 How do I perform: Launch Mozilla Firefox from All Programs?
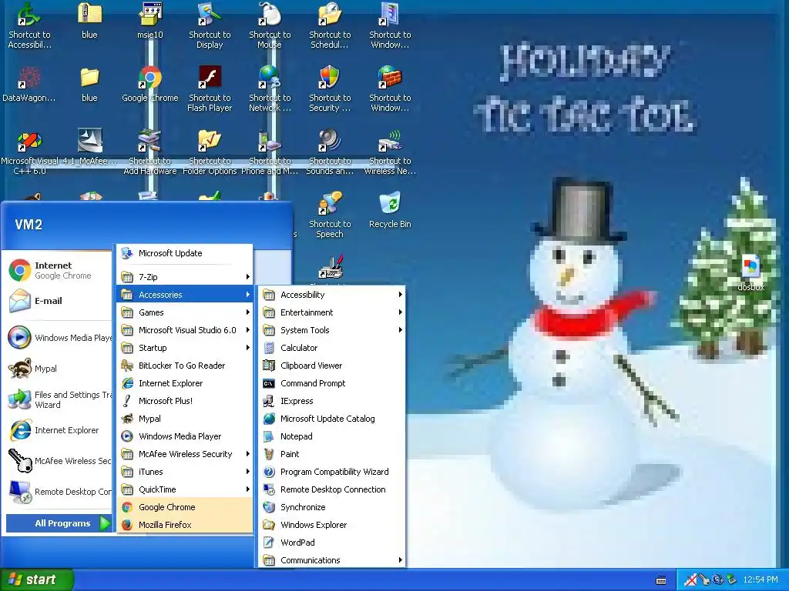(x=185, y=525)
